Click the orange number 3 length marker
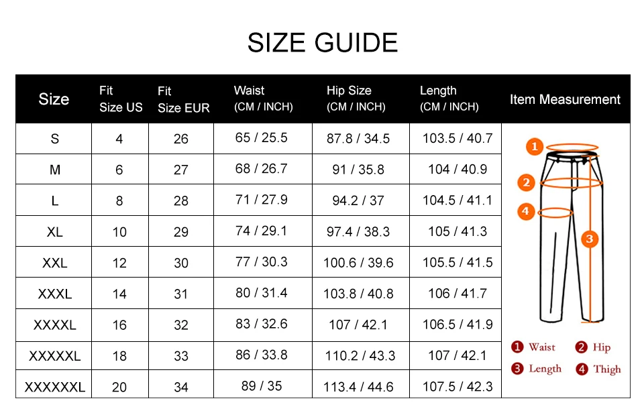Viewport: 644px width, 417px height. (x=590, y=239)
